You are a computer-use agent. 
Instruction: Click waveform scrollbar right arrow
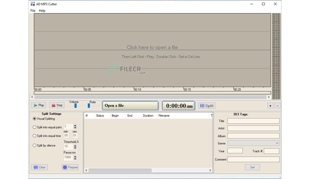click(x=269, y=97)
